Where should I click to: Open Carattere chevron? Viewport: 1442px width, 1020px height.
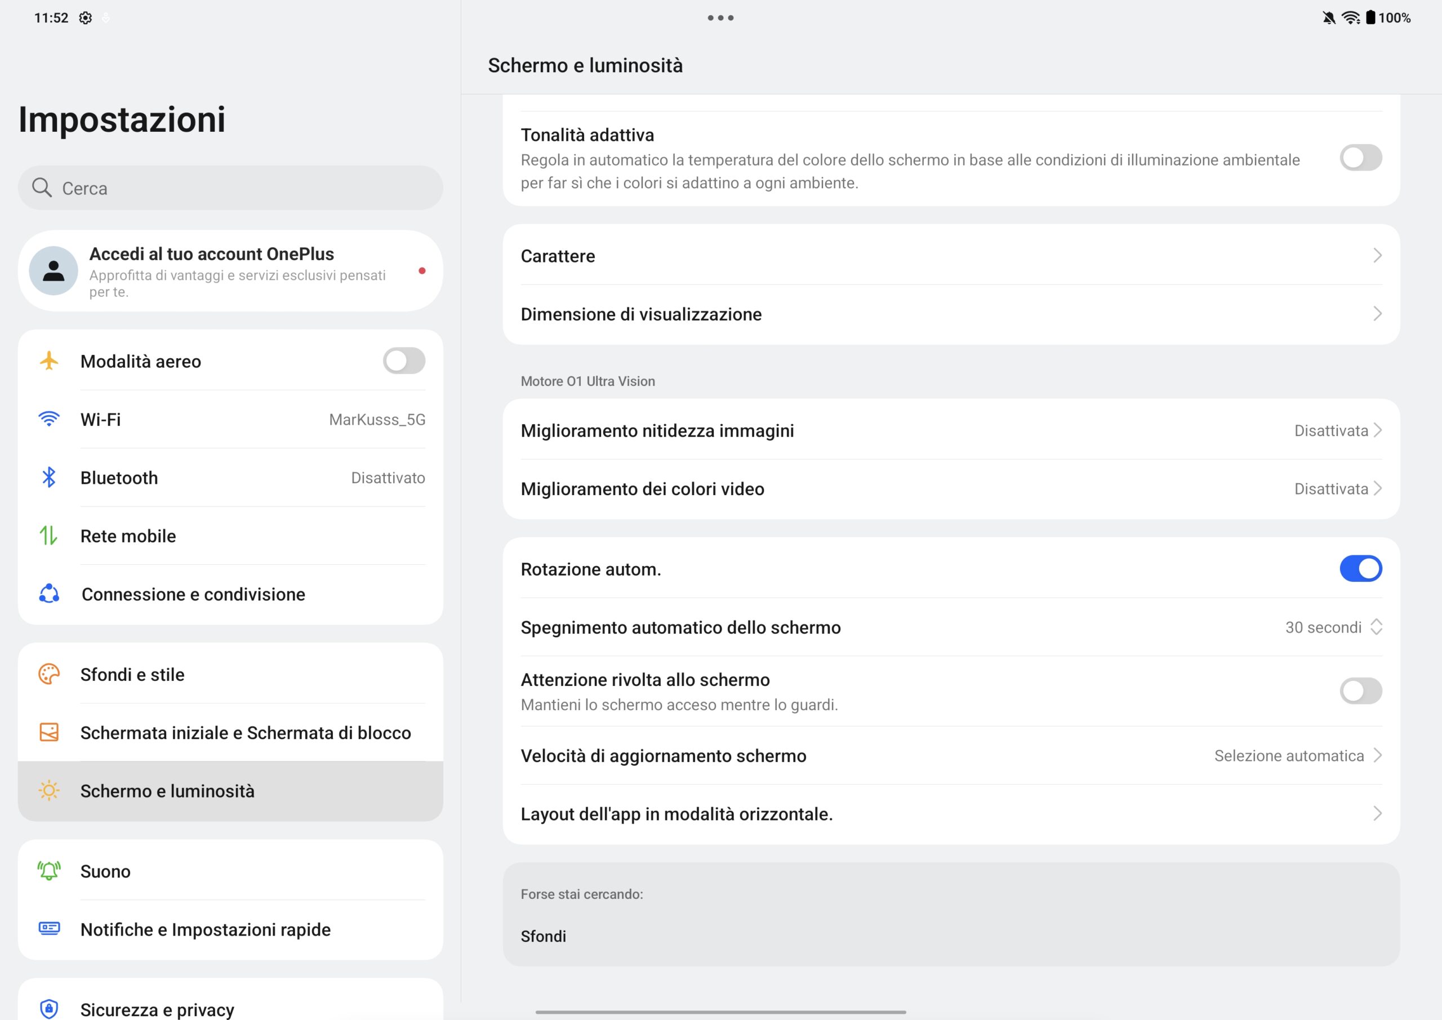[1377, 256]
